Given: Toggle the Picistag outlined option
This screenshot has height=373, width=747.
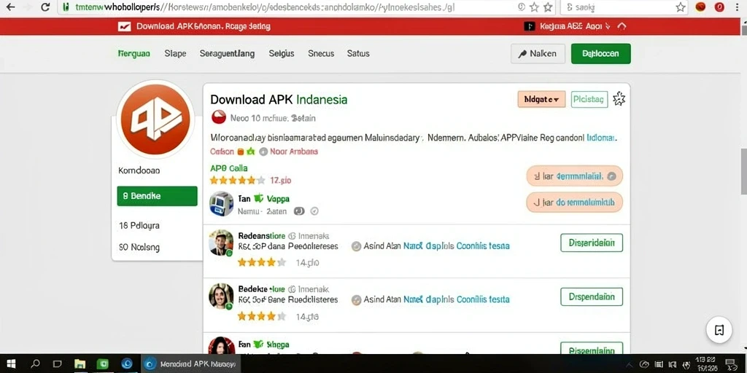Looking at the screenshot, I should pyautogui.click(x=589, y=99).
